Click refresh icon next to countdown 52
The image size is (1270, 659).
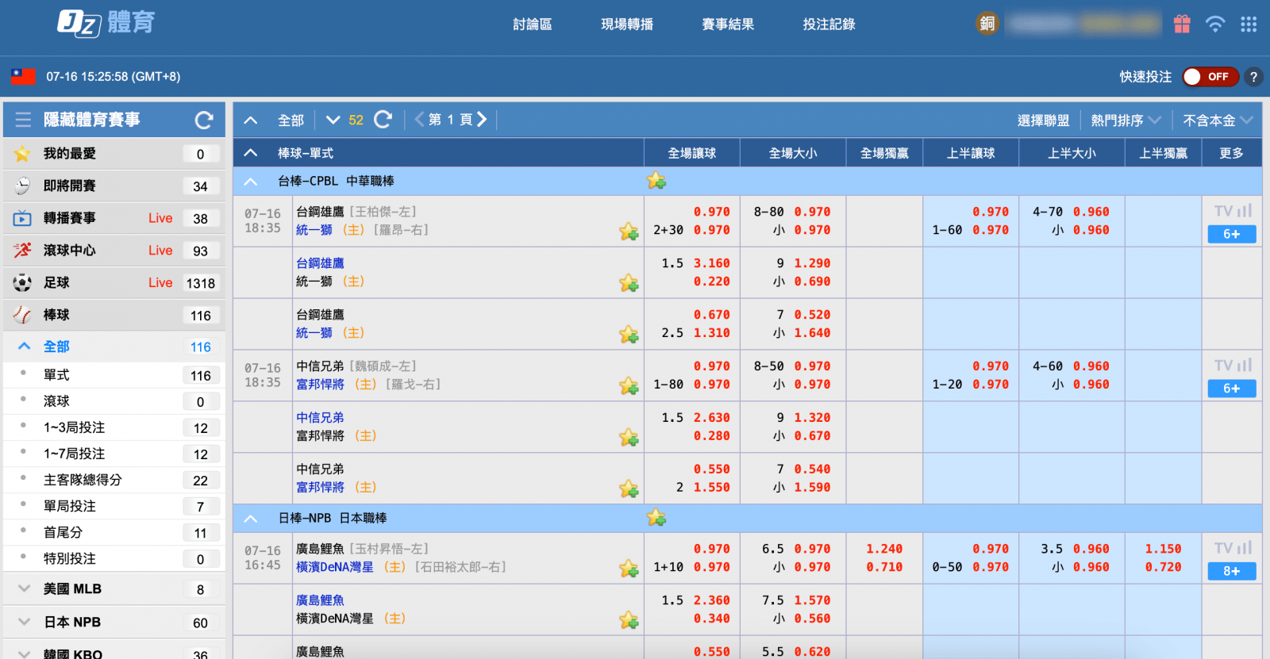pos(383,120)
